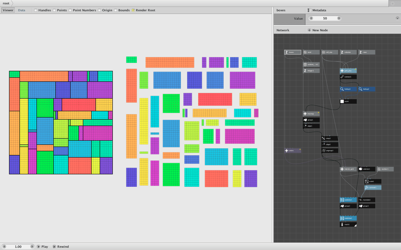The width and height of the screenshot is (401, 250).
Task: Select the align1 node
Action: tap(311, 126)
